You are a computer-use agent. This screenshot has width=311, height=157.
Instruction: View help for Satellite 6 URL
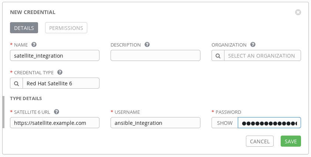(x=57, y=112)
